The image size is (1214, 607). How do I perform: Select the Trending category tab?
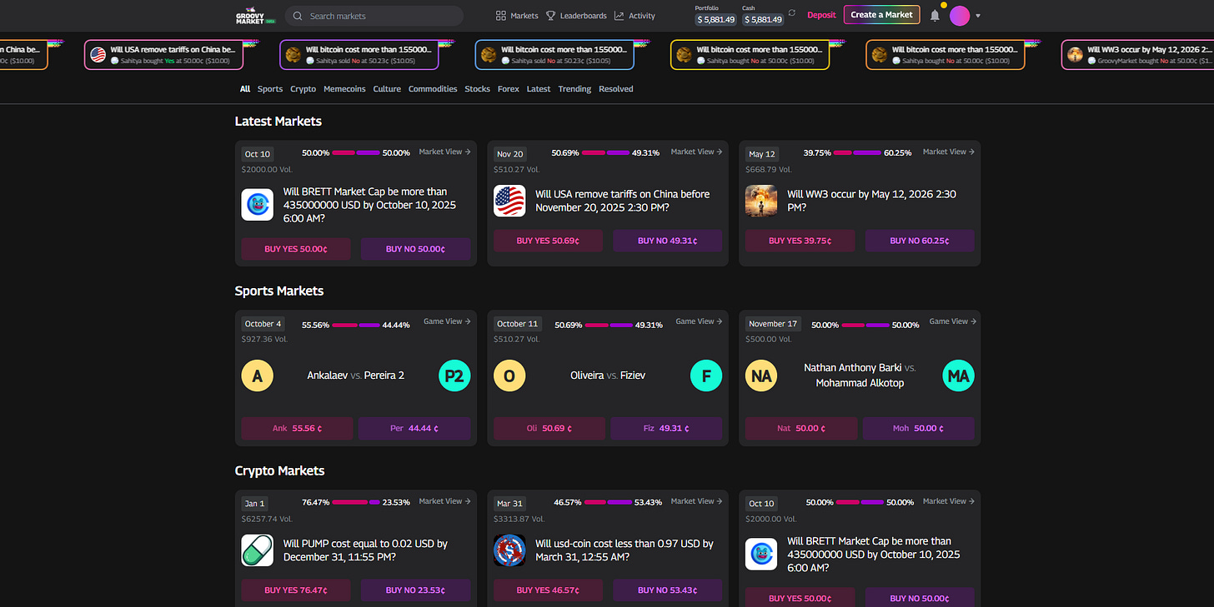574,89
